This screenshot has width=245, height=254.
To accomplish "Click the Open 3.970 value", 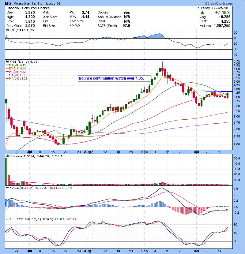I will [x=30, y=13].
